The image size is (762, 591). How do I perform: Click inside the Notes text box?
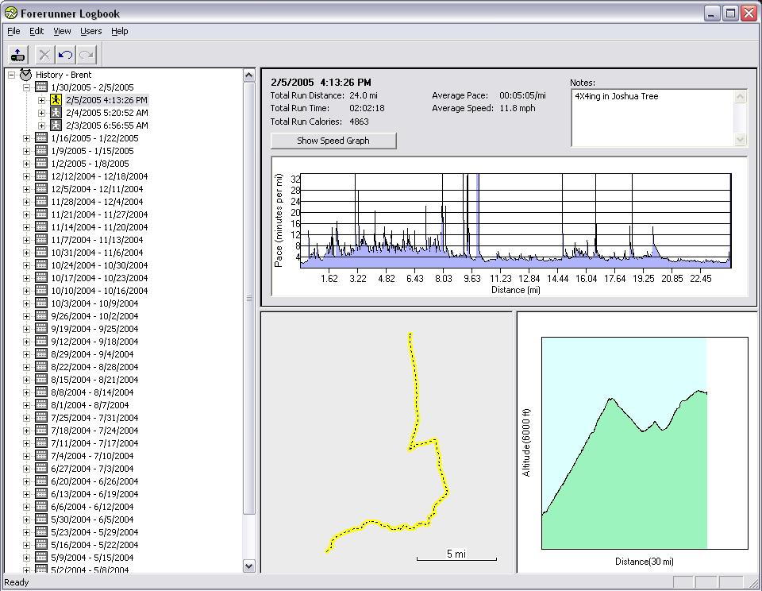pyautogui.click(x=653, y=118)
